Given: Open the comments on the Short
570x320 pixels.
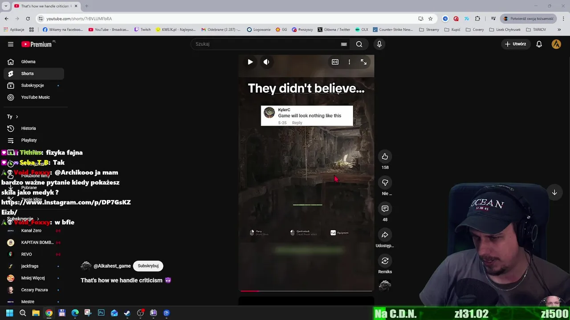Looking at the screenshot, I should coord(385,208).
